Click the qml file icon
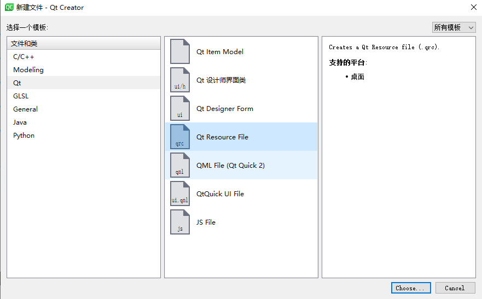 pyautogui.click(x=180, y=165)
